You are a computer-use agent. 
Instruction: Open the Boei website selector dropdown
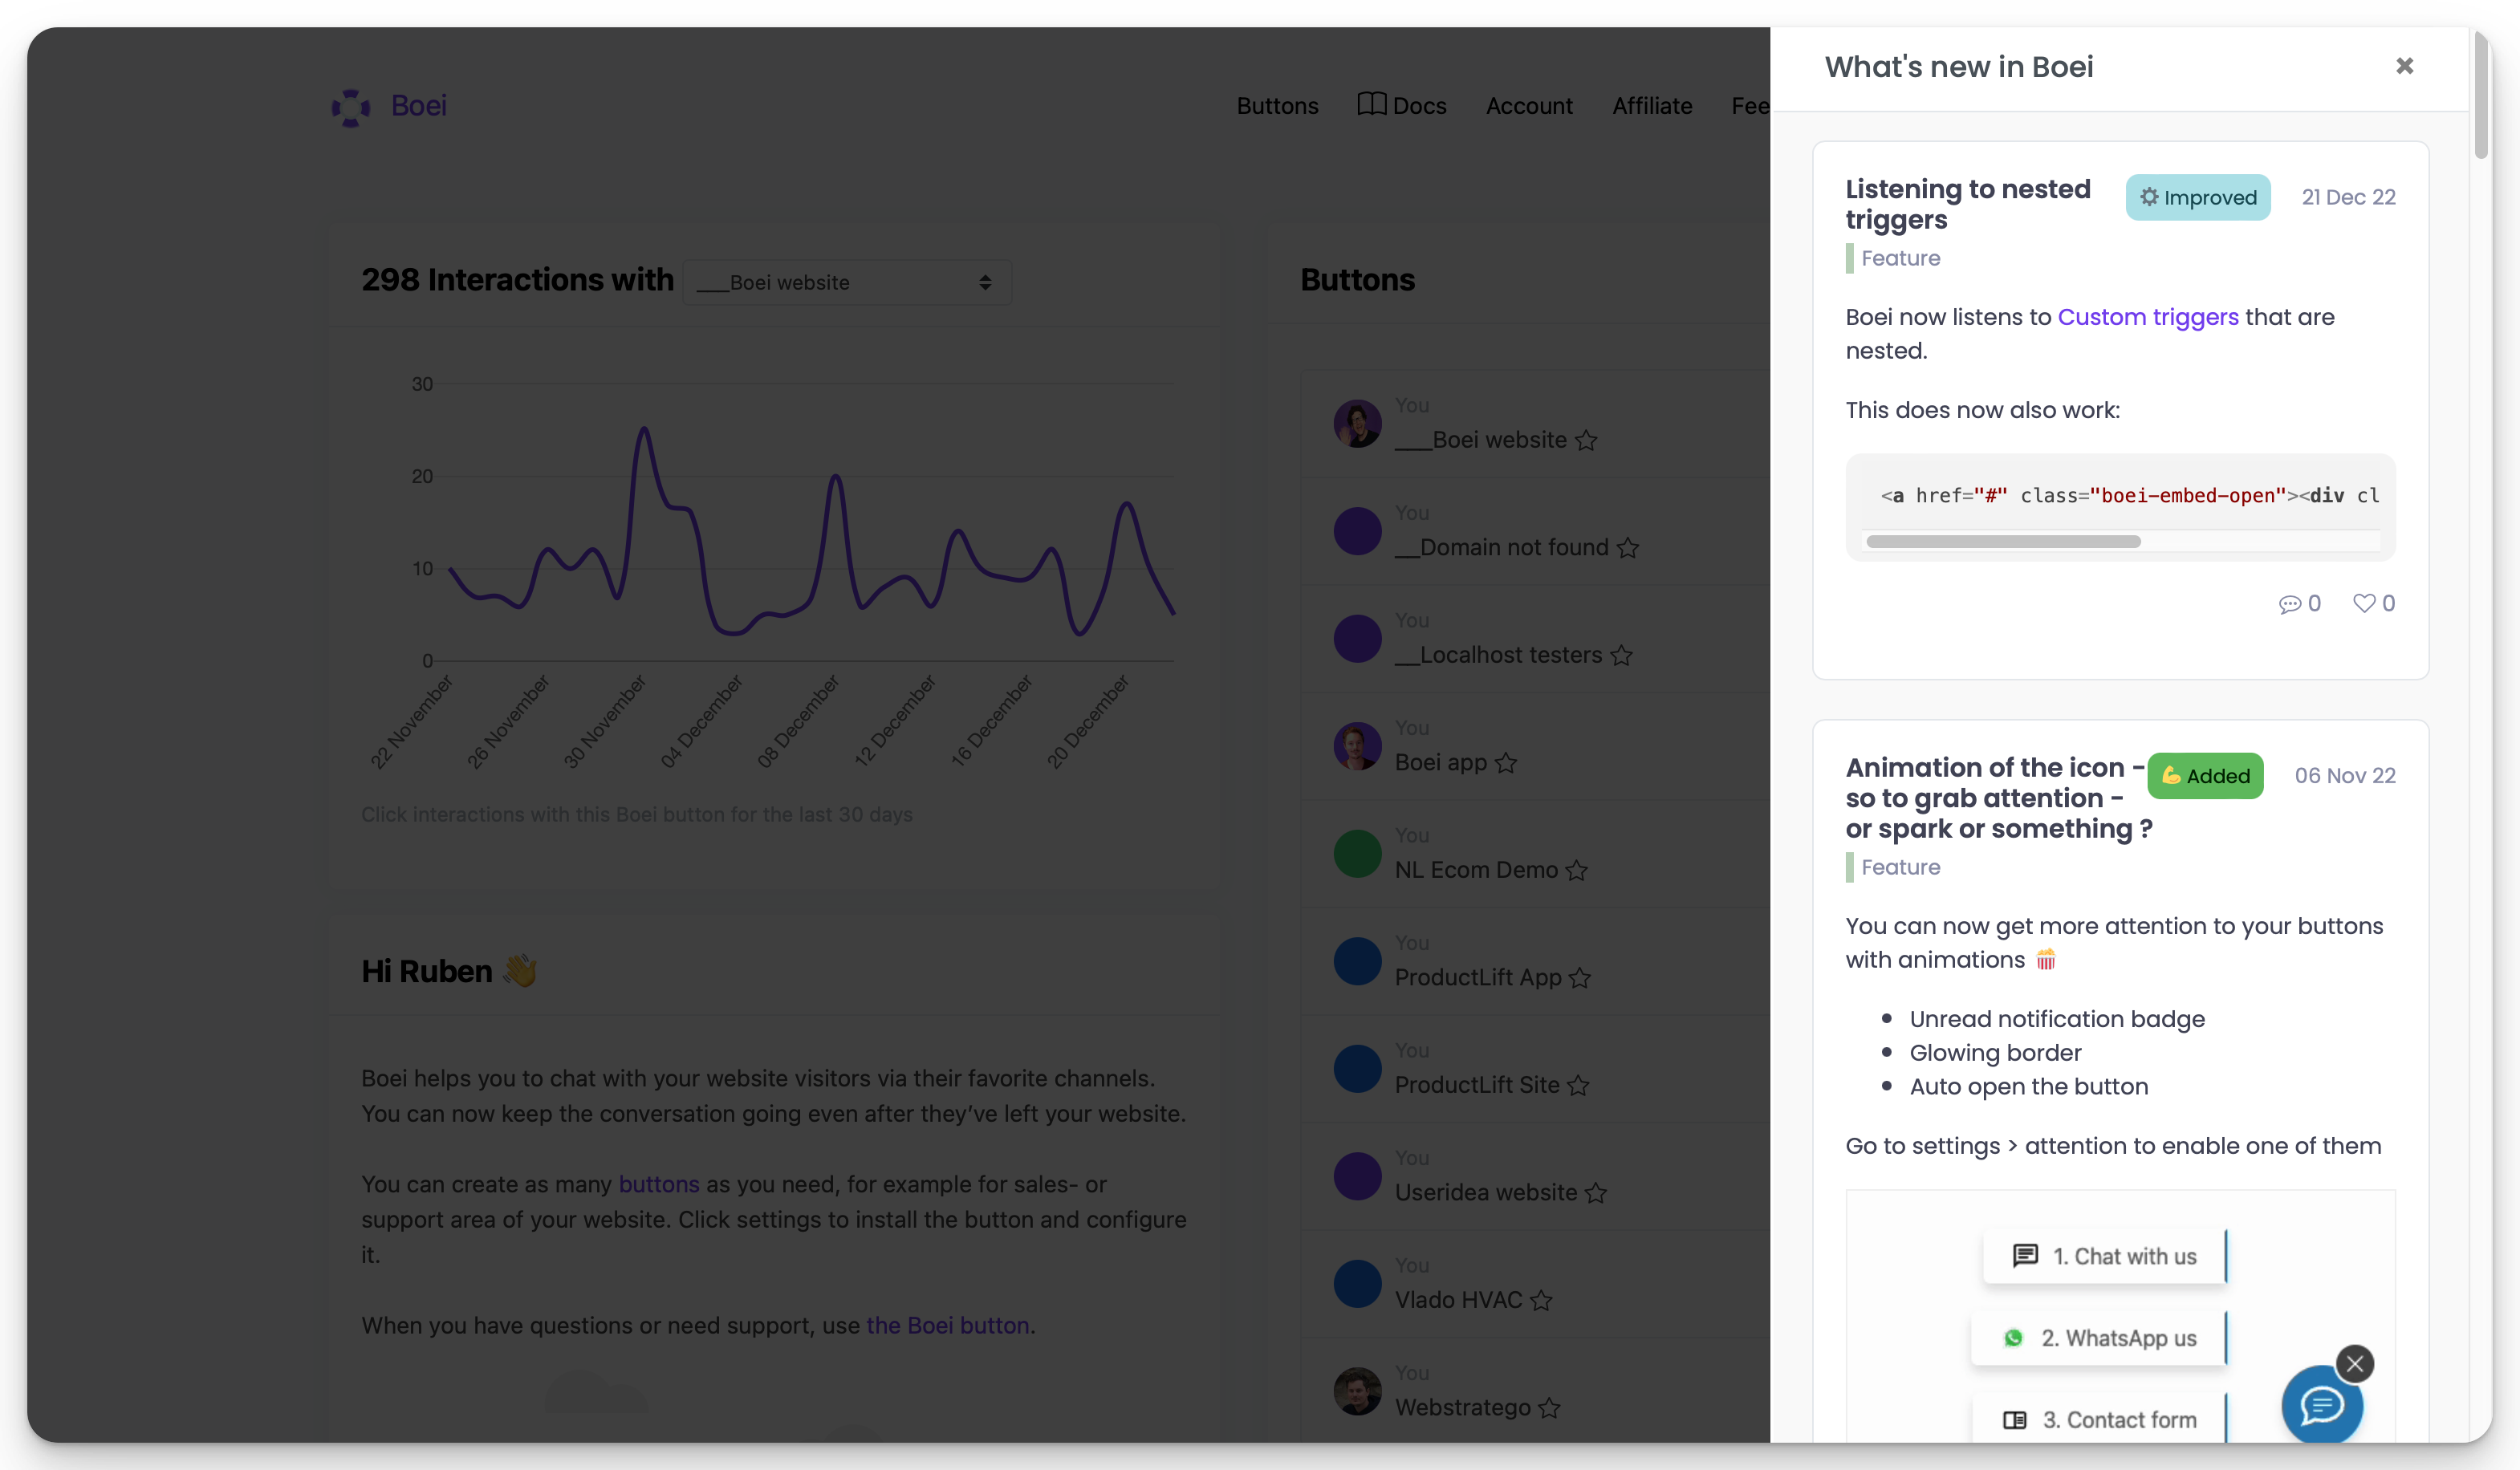coord(847,282)
